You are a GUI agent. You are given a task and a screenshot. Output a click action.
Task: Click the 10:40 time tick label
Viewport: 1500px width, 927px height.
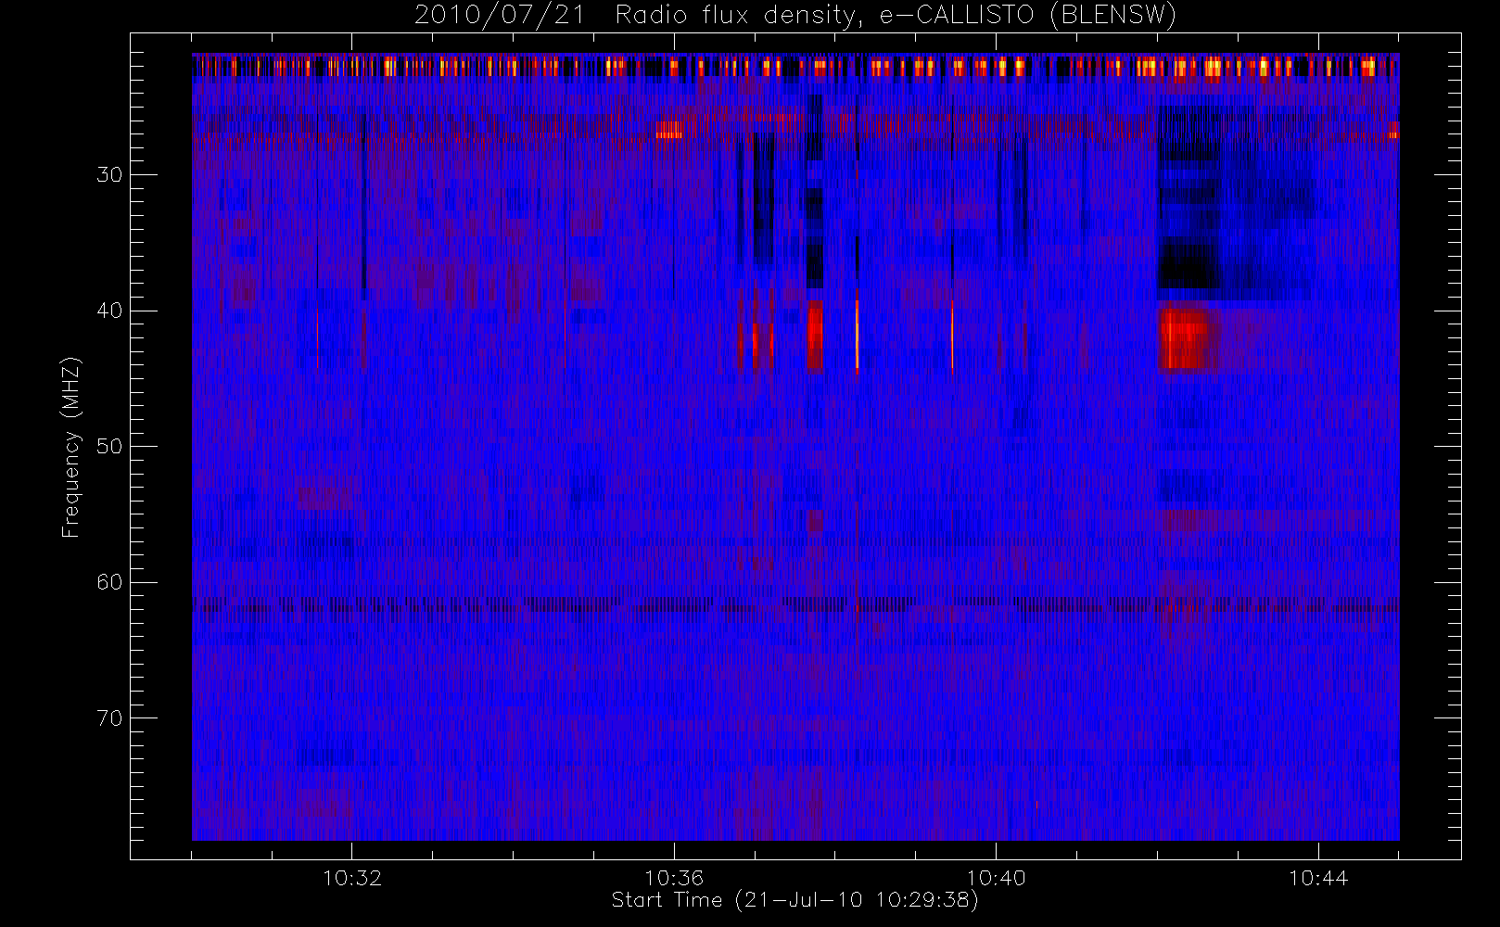pyautogui.click(x=997, y=878)
